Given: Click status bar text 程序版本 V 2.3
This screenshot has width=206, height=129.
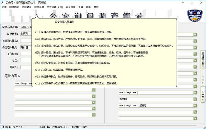Looking at the screenshot, I should point(12,127).
